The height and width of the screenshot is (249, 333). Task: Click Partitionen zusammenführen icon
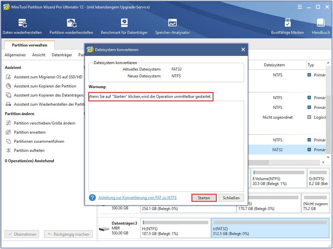(x=8, y=141)
